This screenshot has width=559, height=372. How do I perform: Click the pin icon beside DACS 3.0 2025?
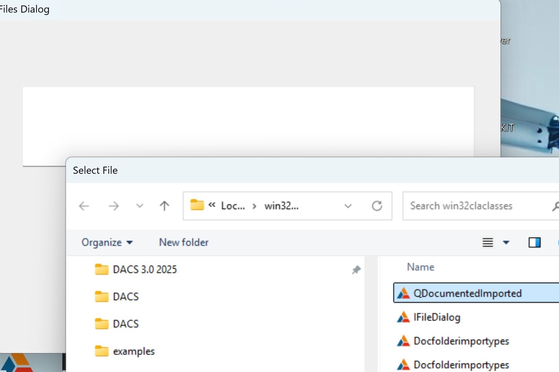point(356,270)
